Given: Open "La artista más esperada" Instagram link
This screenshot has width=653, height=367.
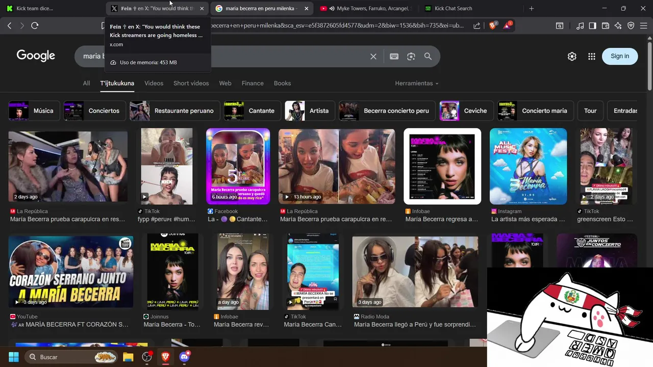Looking at the screenshot, I should (x=528, y=219).
